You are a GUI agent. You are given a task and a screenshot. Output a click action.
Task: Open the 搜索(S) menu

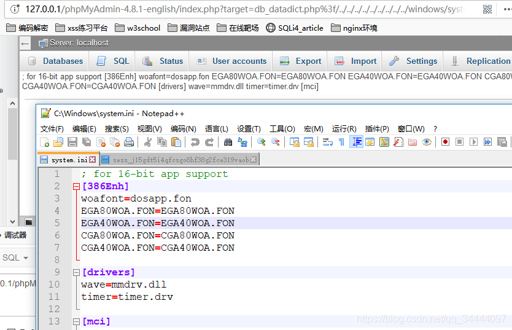117,129
